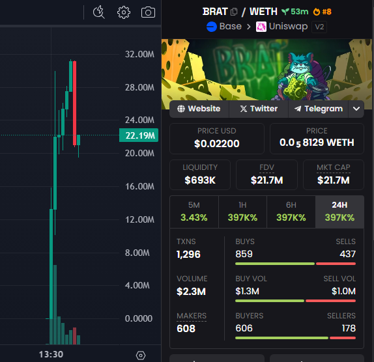Click the BUYS 859 value

point(244,254)
